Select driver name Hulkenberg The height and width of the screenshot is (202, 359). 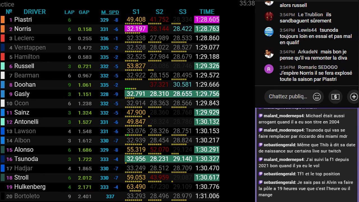pyautogui.click(x=30, y=187)
